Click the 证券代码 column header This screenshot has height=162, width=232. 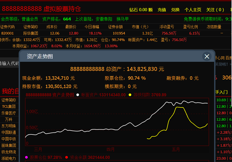tap(8, 27)
